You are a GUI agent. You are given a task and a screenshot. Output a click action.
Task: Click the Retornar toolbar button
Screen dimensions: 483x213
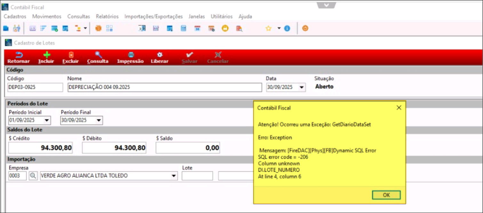[x=18, y=58]
